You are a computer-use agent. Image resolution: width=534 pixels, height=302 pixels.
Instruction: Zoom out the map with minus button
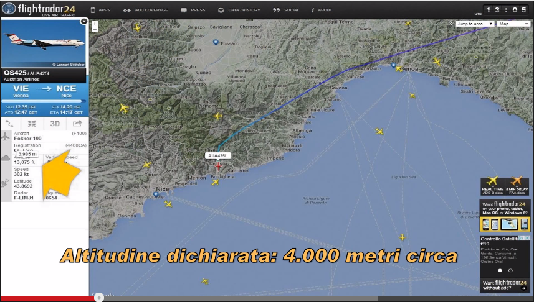95,30
